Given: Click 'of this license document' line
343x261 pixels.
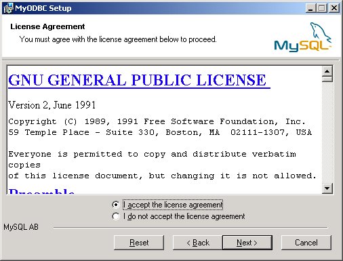Looking at the screenshot, I should pos(162,176).
